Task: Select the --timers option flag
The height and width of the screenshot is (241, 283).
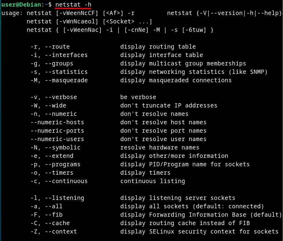Action: coord(59,173)
